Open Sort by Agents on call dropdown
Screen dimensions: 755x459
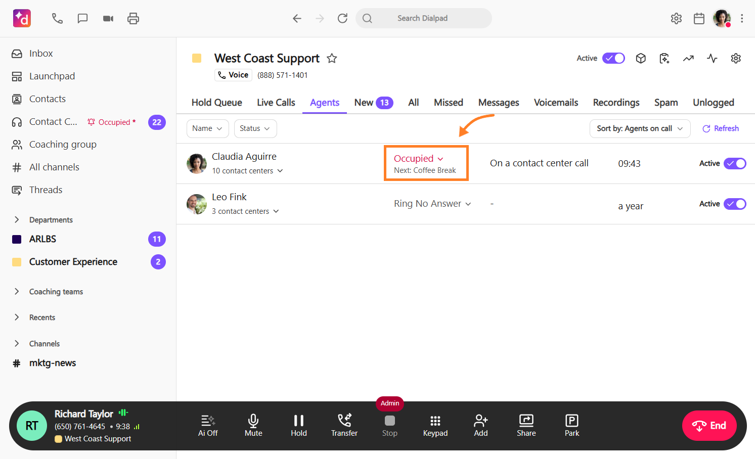(640, 128)
